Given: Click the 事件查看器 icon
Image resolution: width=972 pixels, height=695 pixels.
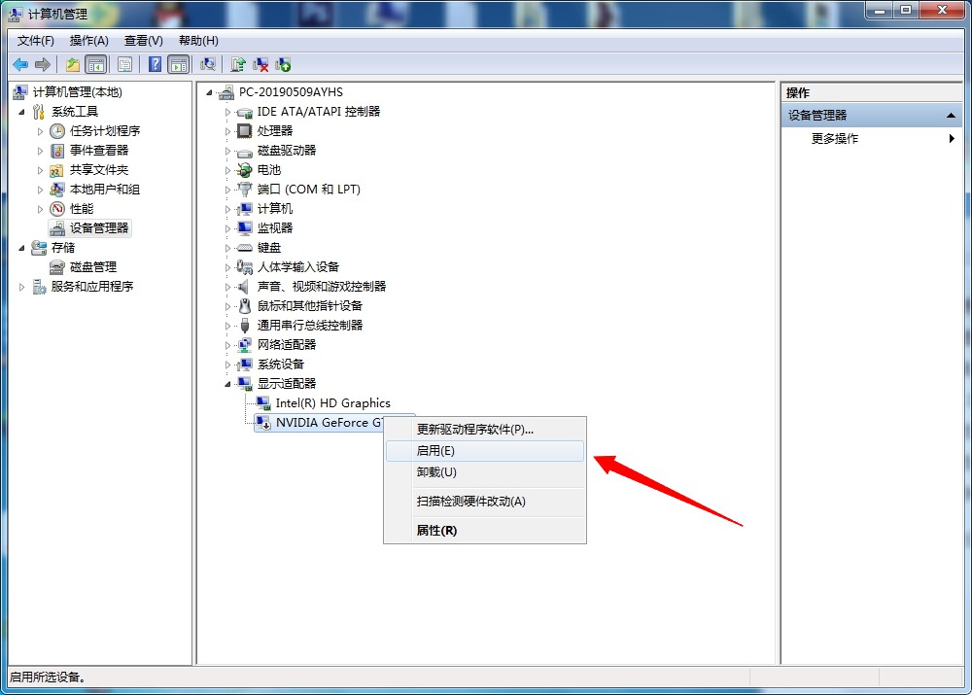Looking at the screenshot, I should click(x=57, y=151).
